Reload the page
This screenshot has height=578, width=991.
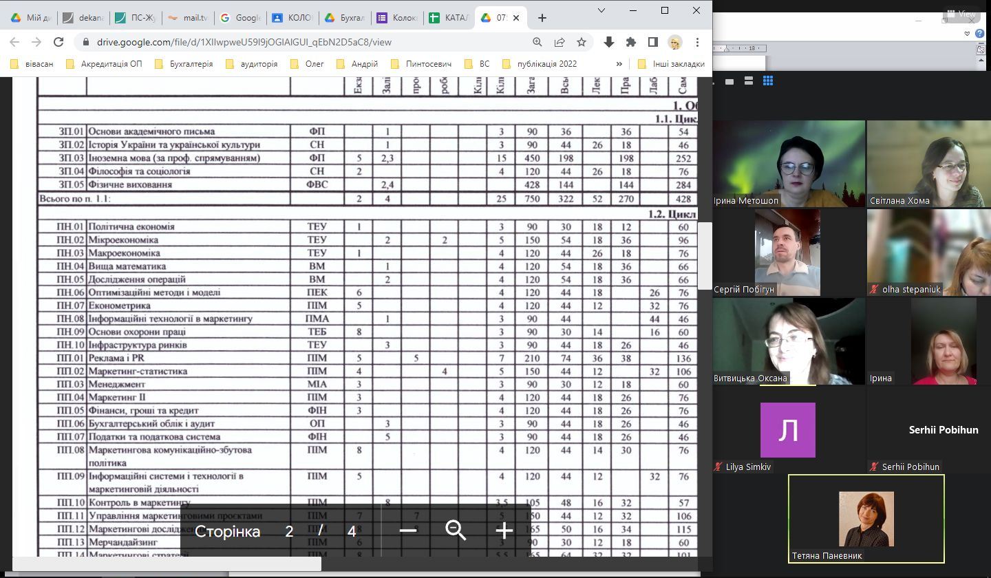pos(58,42)
